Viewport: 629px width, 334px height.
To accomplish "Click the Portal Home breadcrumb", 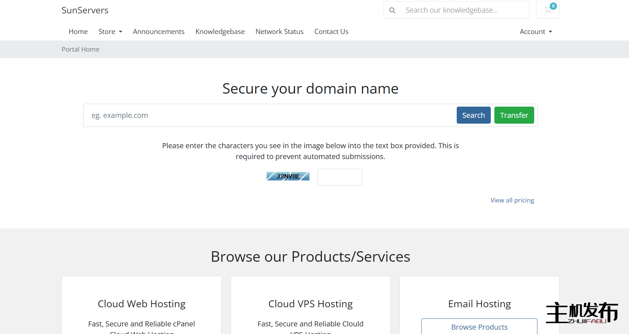I will [x=80, y=50].
